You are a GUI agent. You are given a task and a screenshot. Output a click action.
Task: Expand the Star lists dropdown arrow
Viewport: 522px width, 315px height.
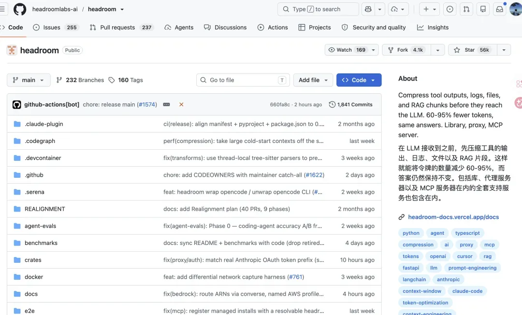click(x=504, y=50)
